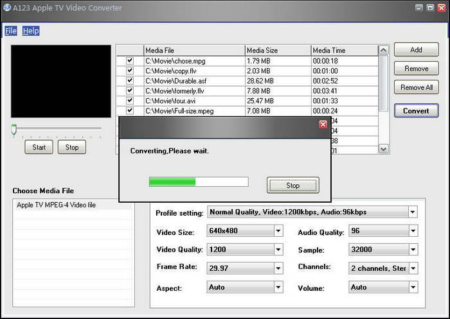Expand the Audio Quality dropdown
Viewport: 450px width, 319px height.
413,230
